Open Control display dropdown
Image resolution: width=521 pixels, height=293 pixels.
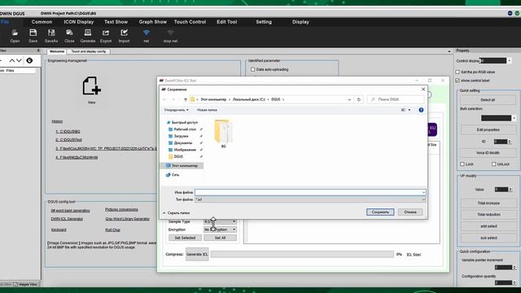tap(510, 61)
